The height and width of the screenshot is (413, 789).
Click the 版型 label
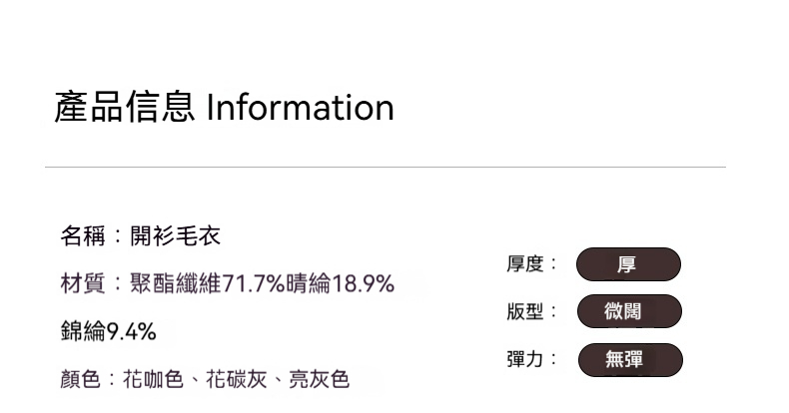pos(525,311)
